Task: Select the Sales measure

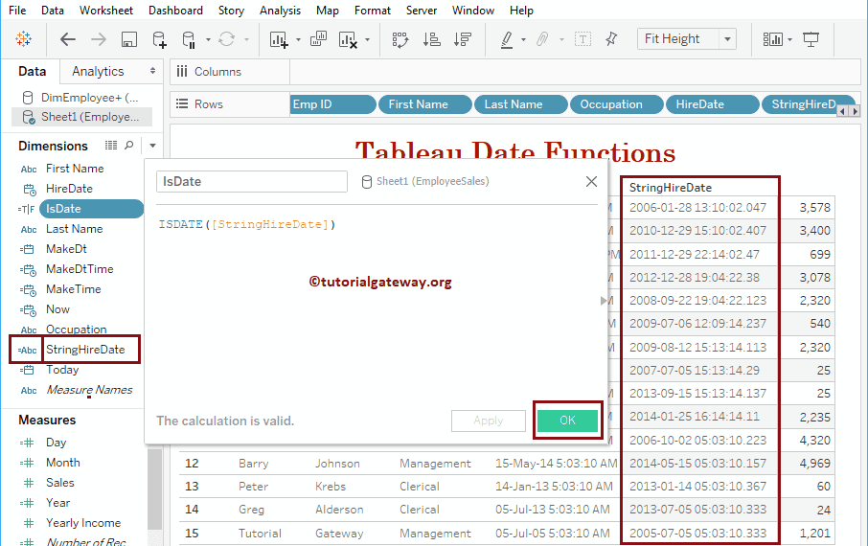Action: tap(59, 483)
